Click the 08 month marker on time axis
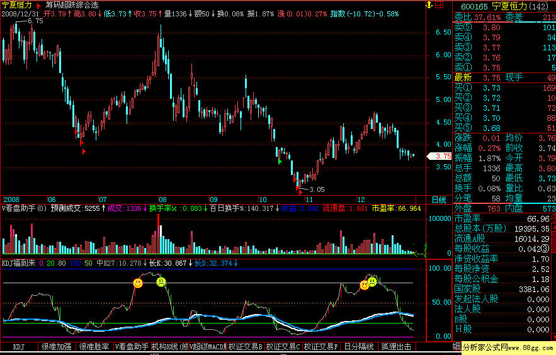The height and width of the screenshot is (355, 556). tap(162, 200)
